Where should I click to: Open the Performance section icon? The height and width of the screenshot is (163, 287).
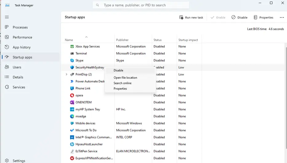[7, 37]
